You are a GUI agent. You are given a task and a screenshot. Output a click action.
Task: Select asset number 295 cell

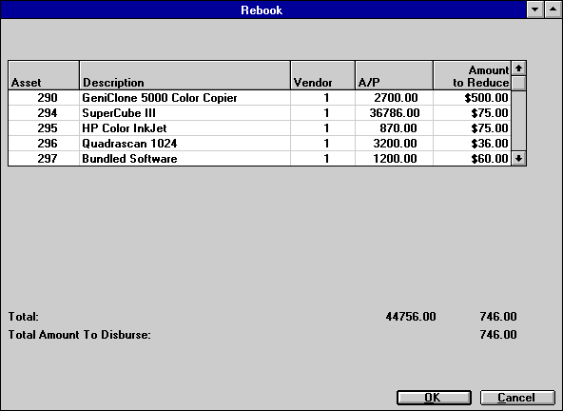pyautogui.click(x=44, y=128)
